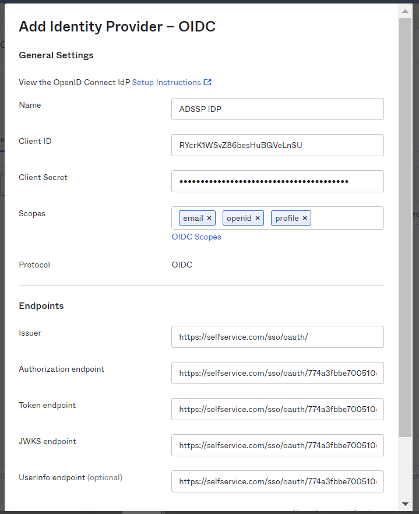
Task: Click the Name input field
Action: 277,109
